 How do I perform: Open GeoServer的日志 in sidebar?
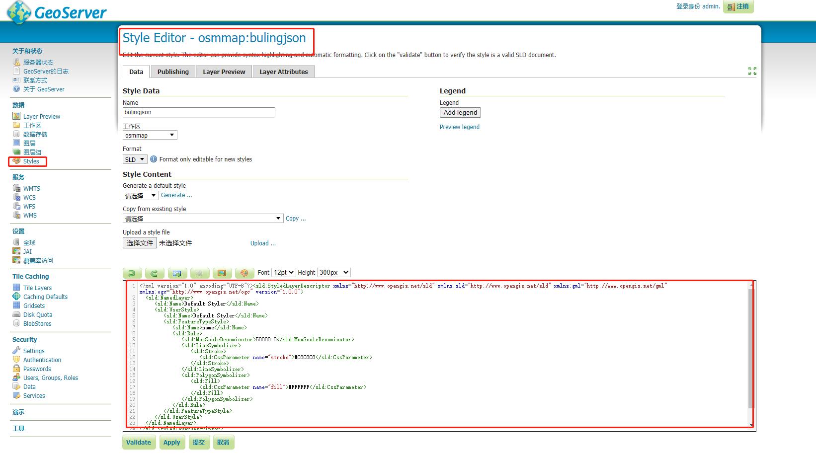point(46,72)
